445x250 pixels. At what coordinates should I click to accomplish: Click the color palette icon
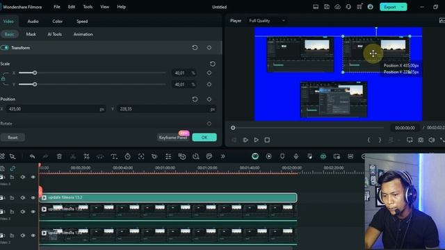(209, 156)
